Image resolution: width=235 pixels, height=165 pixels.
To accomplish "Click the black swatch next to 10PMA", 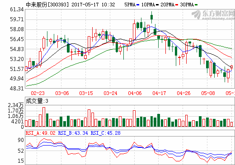I will tap(157, 5).
